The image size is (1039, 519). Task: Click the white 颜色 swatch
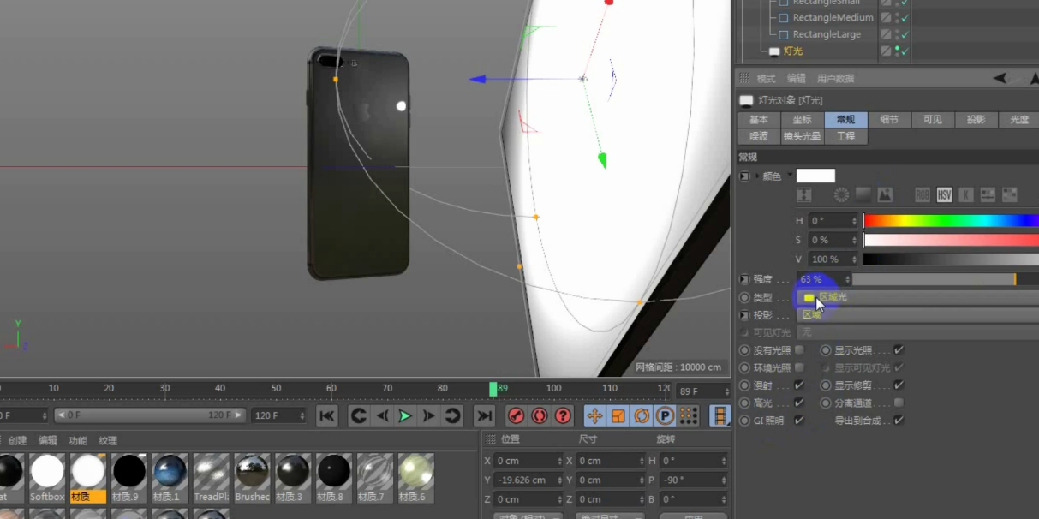click(815, 176)
